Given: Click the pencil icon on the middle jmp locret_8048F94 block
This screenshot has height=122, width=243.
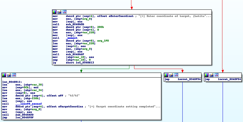Looking at the screenshot, I should (171, 75).
